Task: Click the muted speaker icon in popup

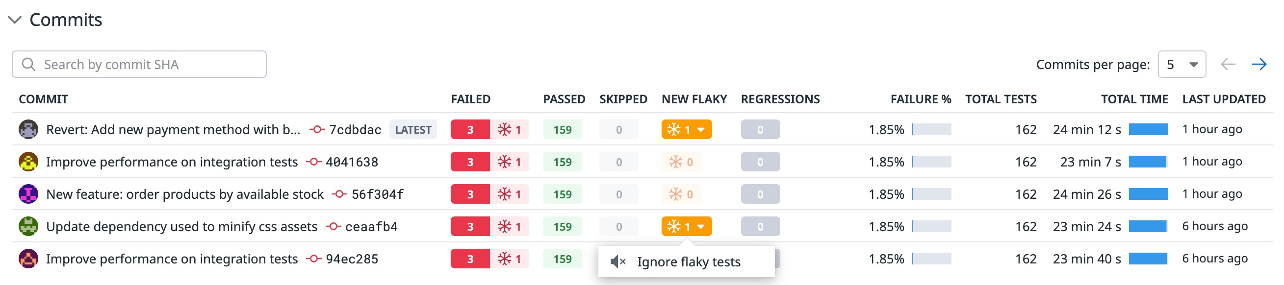Action: 617,261
